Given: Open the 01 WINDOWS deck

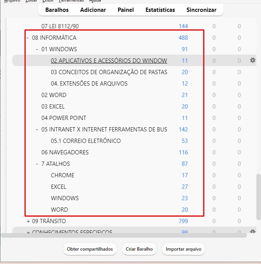Looking at the screenshot, I should click(59, 49).
